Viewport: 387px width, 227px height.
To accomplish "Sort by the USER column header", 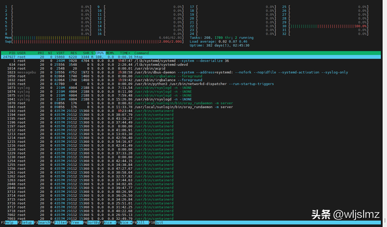I will point(22,53).
